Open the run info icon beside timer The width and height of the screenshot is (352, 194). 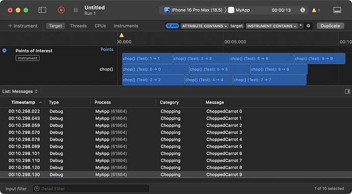303,10
